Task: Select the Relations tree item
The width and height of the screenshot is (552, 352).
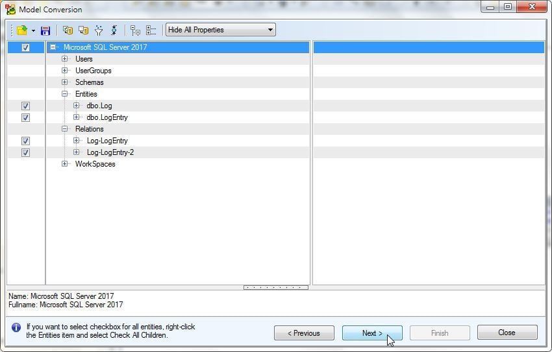Action: [x=90, y=129]
